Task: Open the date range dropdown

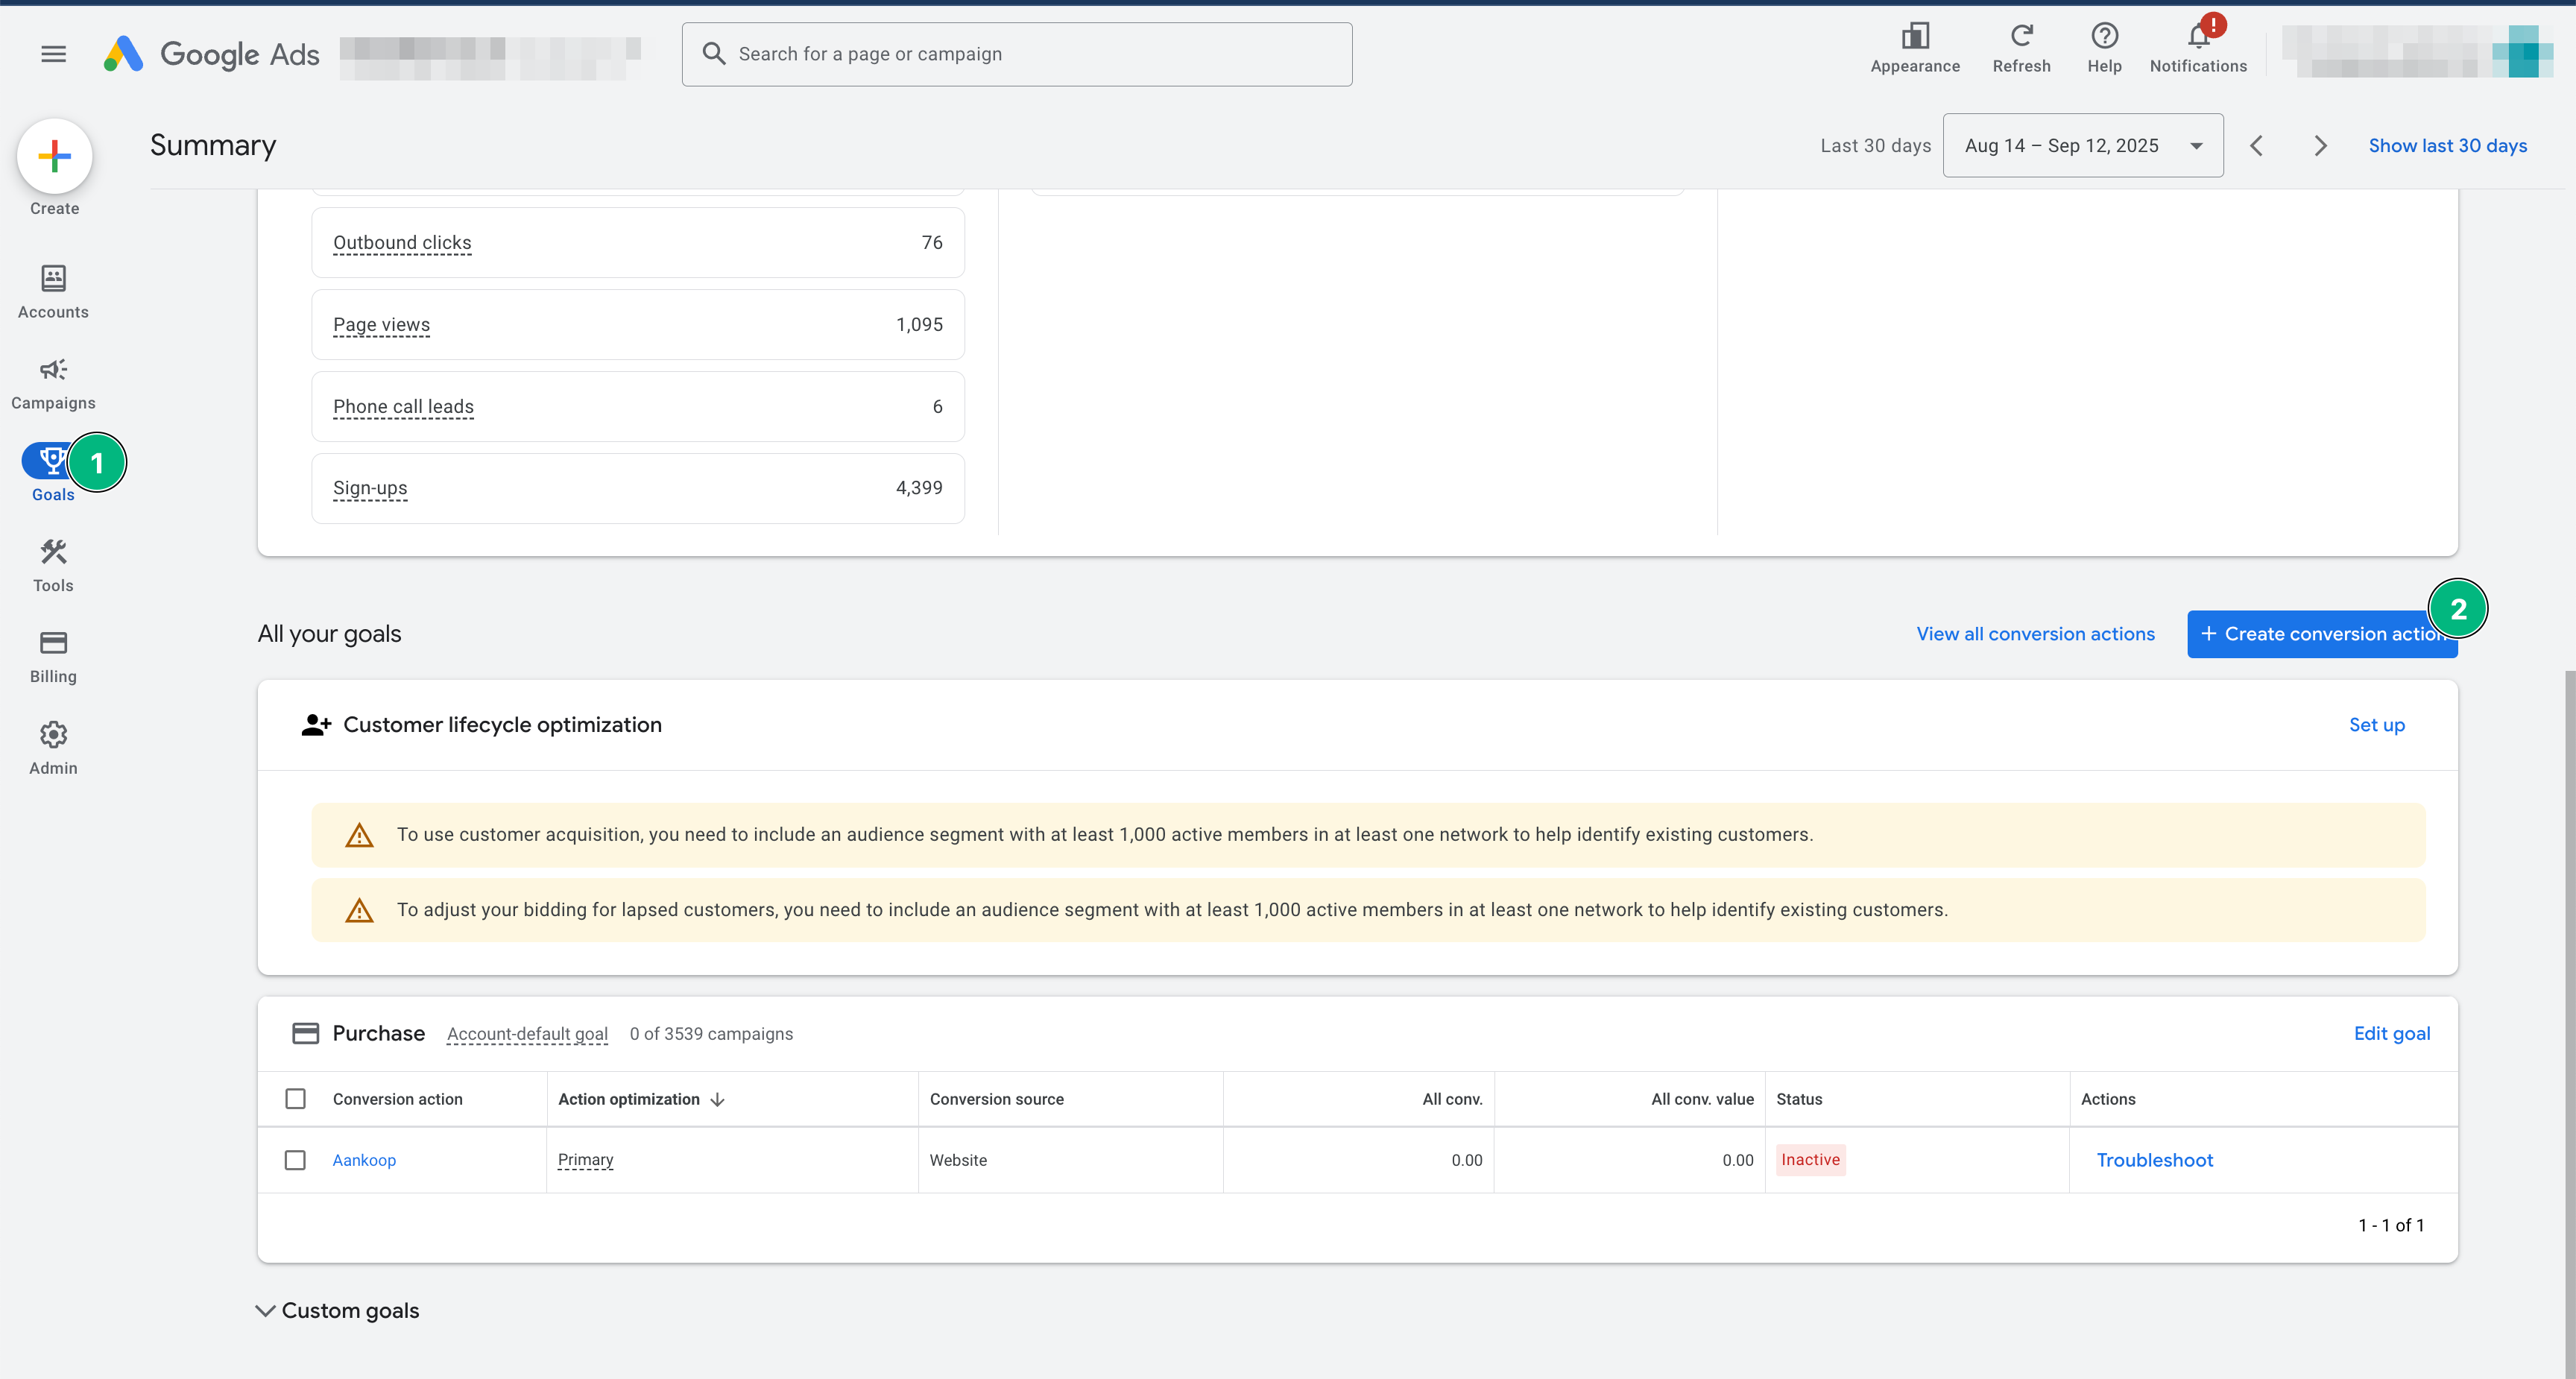Action: [2082, 146]
